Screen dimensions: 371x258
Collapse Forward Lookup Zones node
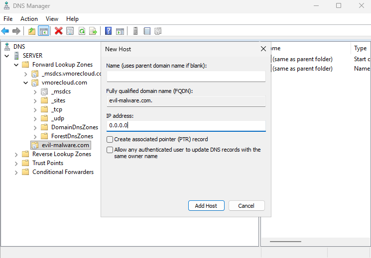[x=16, y=65]
